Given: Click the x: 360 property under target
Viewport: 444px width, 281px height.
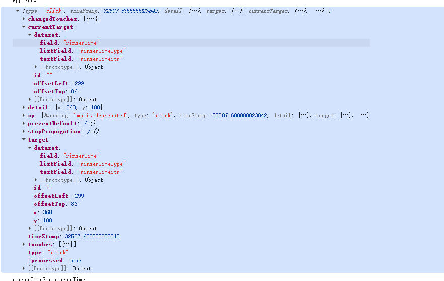Looking at the screenshot, I should point(43,212).
